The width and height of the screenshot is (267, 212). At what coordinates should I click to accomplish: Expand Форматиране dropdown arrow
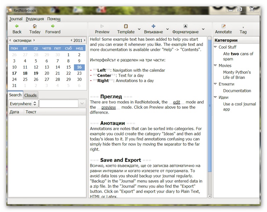(x=203, y=29)
